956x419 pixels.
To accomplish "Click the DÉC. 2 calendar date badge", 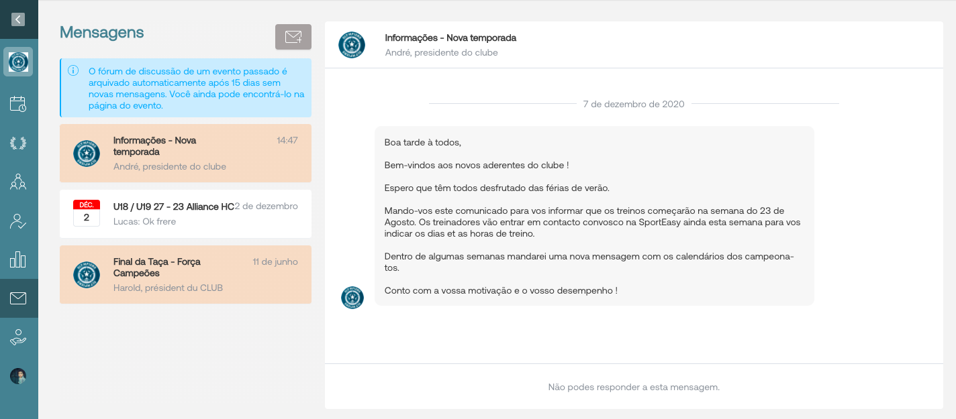I will tap(87, 213).
